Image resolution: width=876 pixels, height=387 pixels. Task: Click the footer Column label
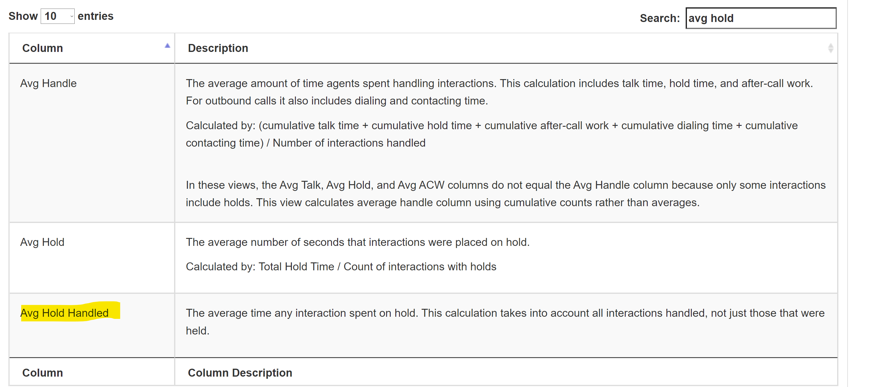point(43,372)
